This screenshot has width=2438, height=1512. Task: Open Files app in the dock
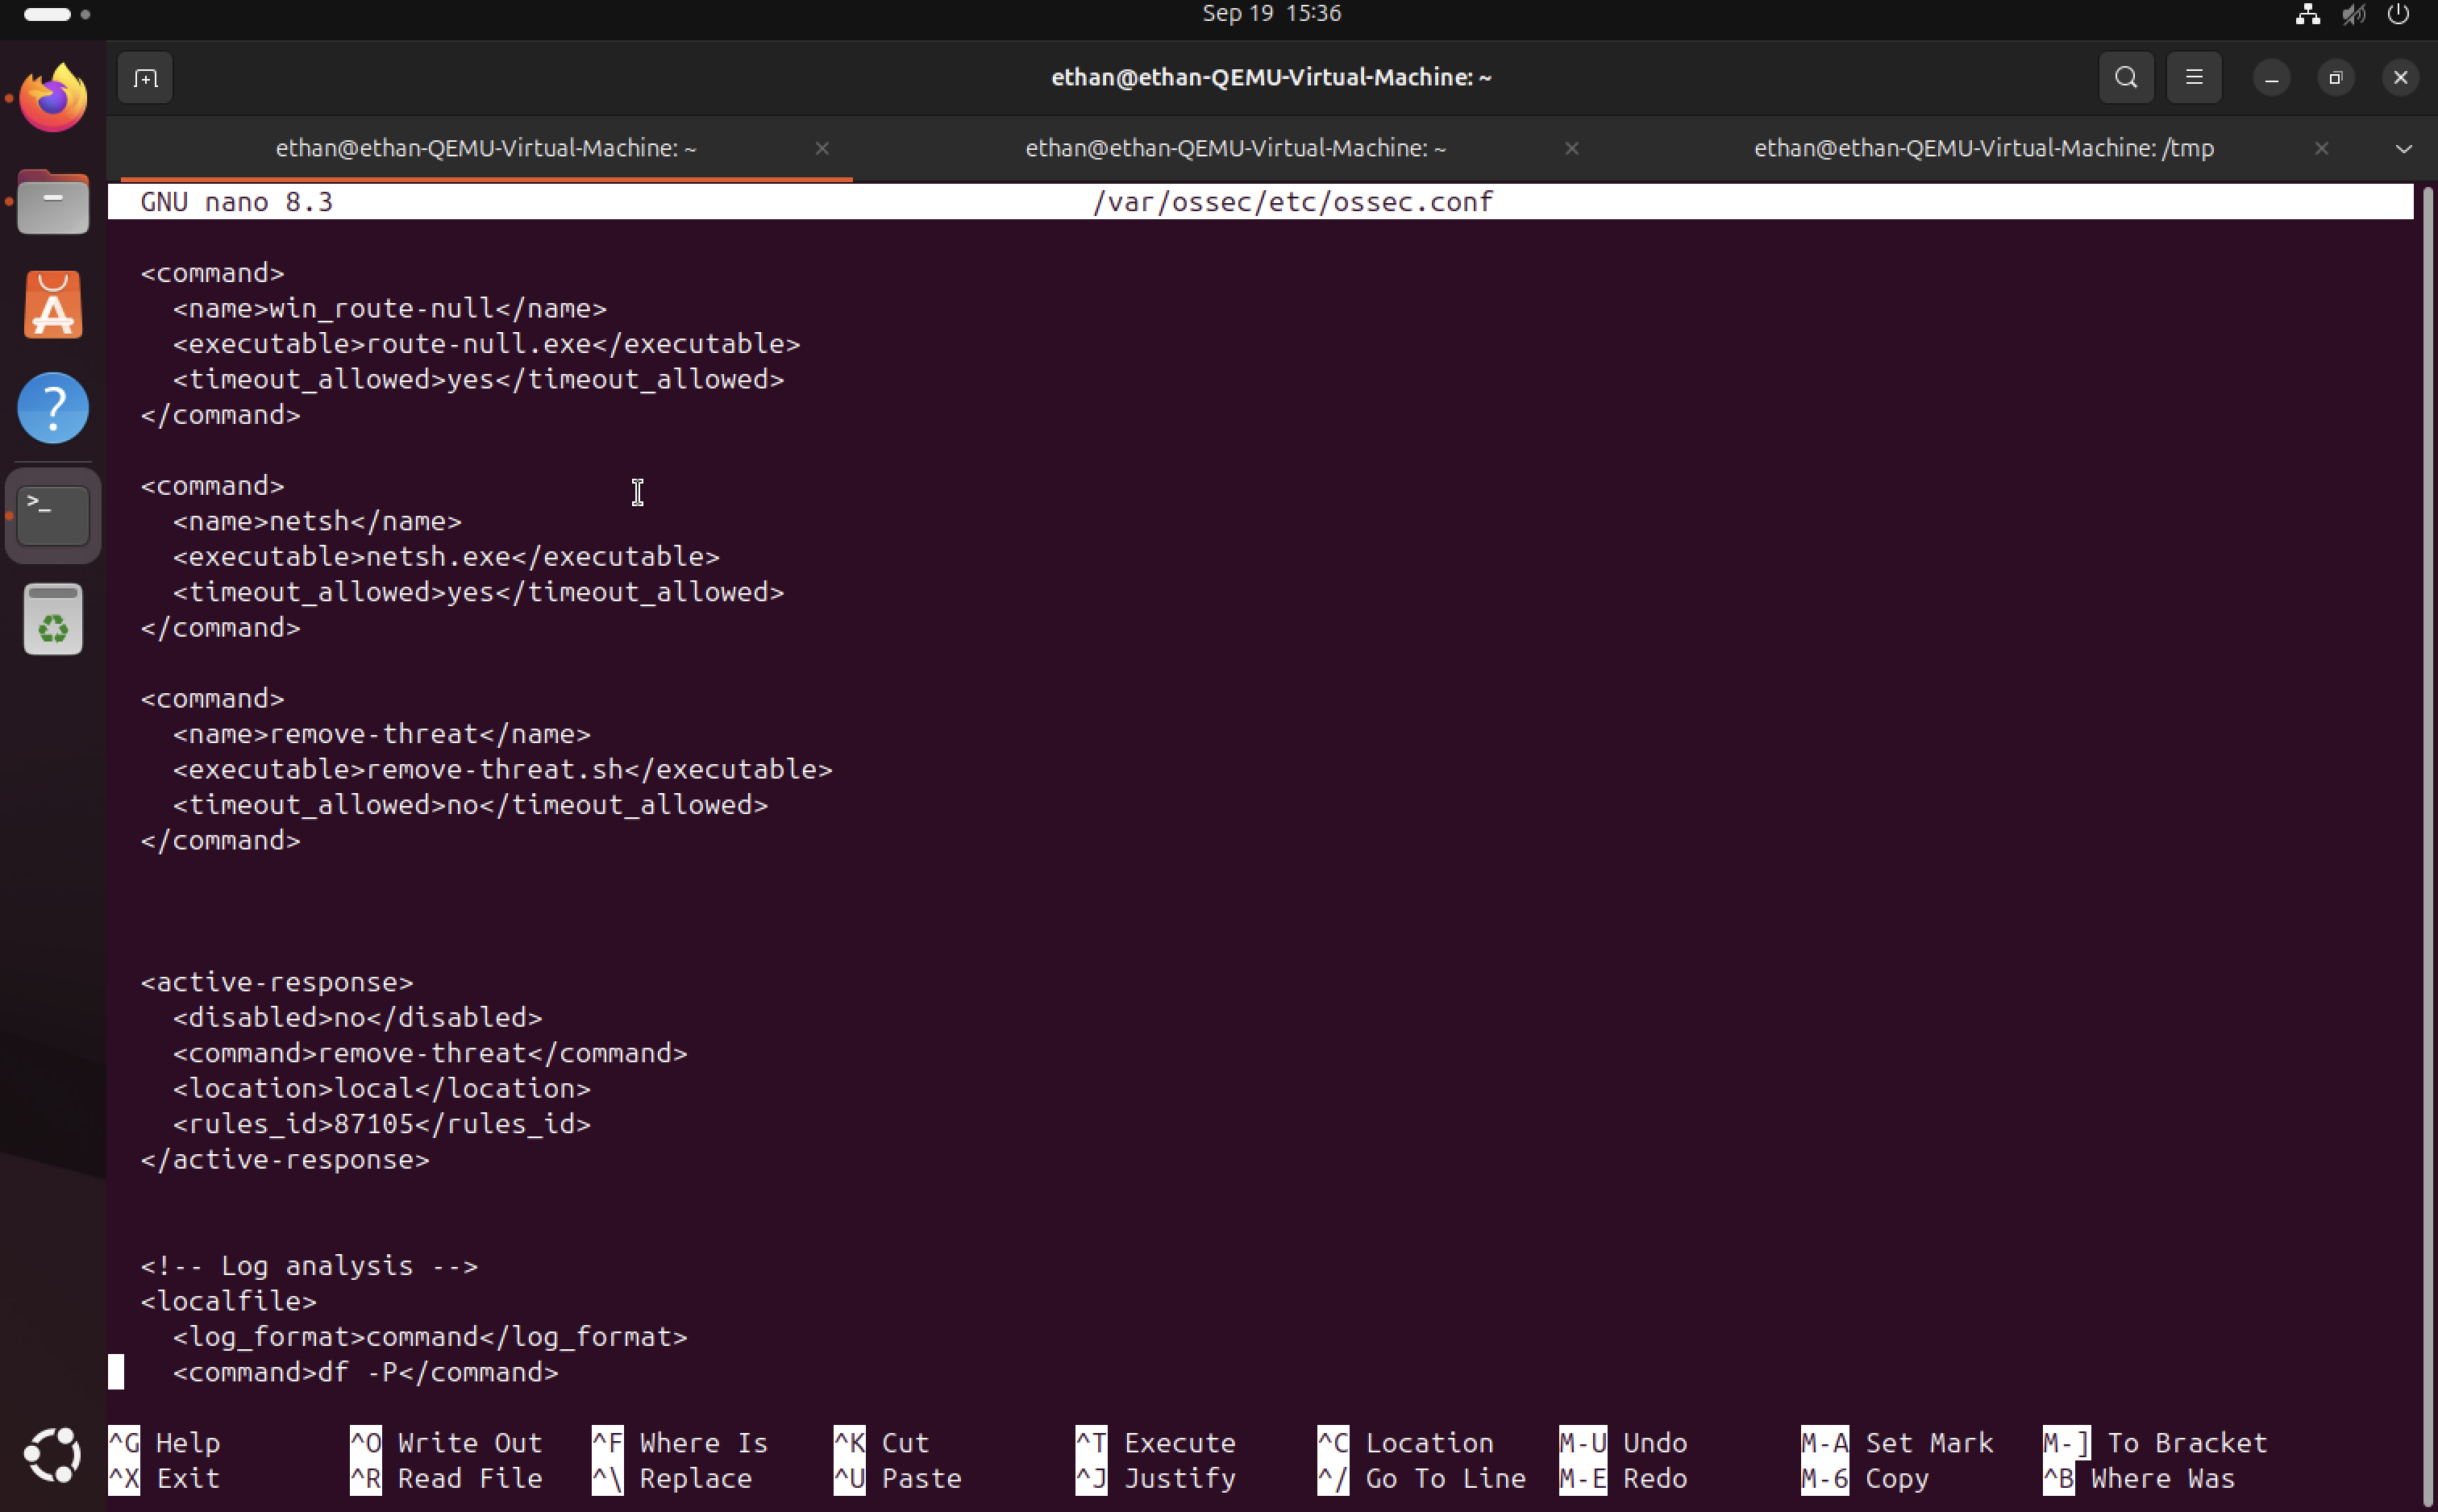tap(53, 203)
